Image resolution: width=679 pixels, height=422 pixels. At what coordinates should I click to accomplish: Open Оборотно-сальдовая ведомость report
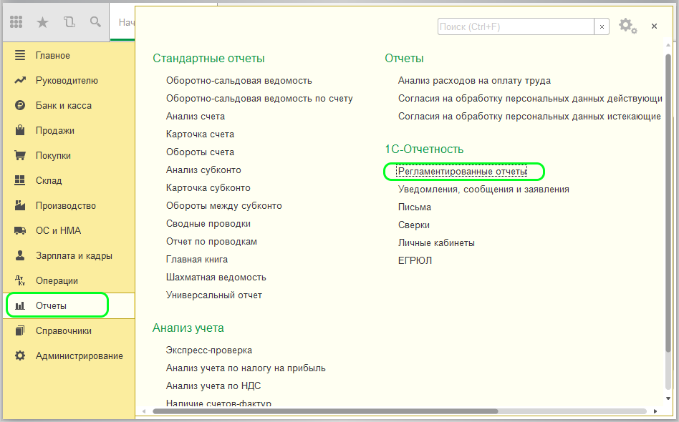(239, 80)
